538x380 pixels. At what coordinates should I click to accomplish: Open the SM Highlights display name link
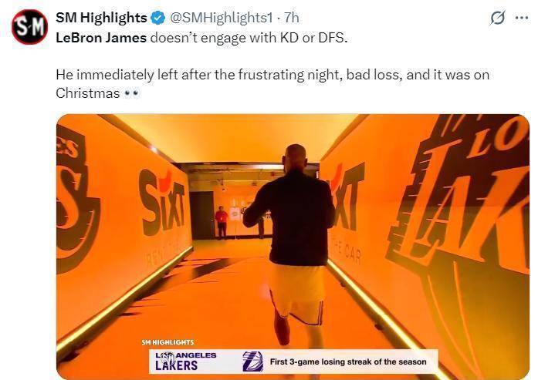pos(101,18)
